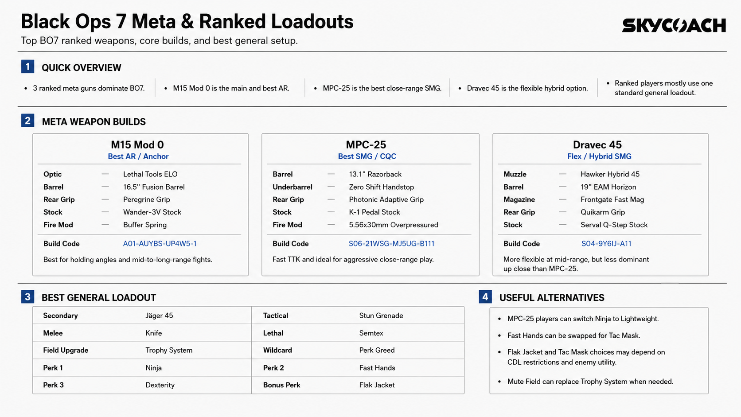Click the Dravec 45 card title
Viewport: 741px width, 417px height.
tap(597, 145)
